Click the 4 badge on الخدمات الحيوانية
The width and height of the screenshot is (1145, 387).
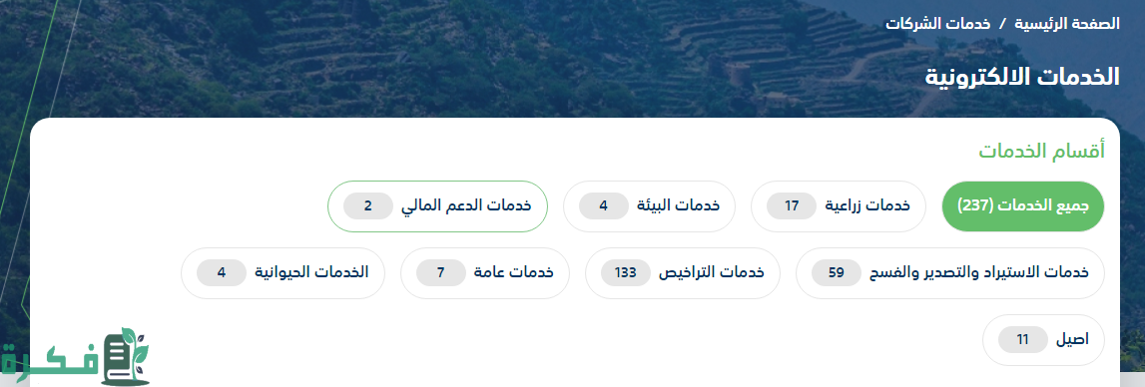222,273
